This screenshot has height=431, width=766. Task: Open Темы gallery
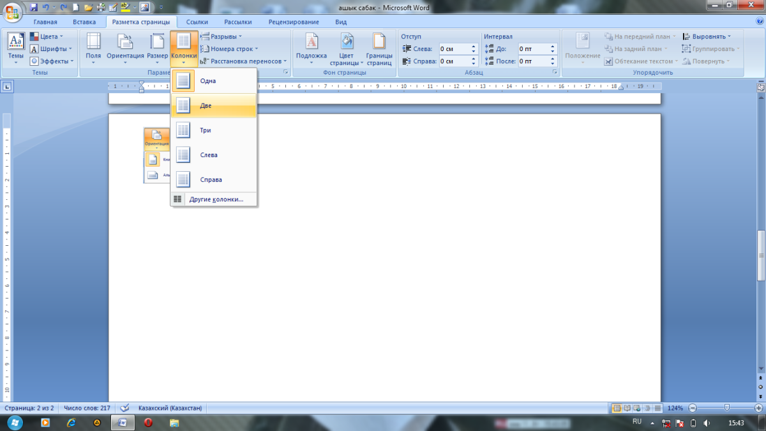pos(16,48)
